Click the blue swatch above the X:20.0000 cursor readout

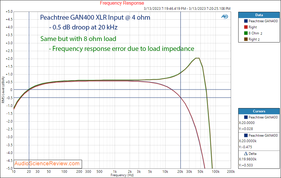(246, 117)
